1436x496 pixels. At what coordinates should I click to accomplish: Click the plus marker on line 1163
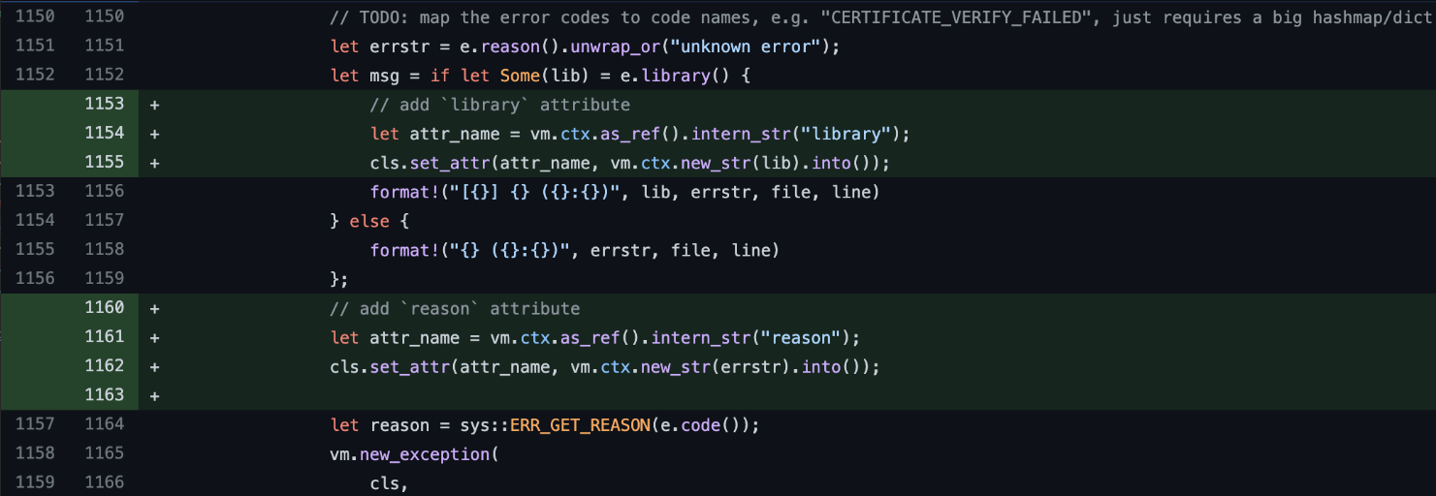point(154,395)
